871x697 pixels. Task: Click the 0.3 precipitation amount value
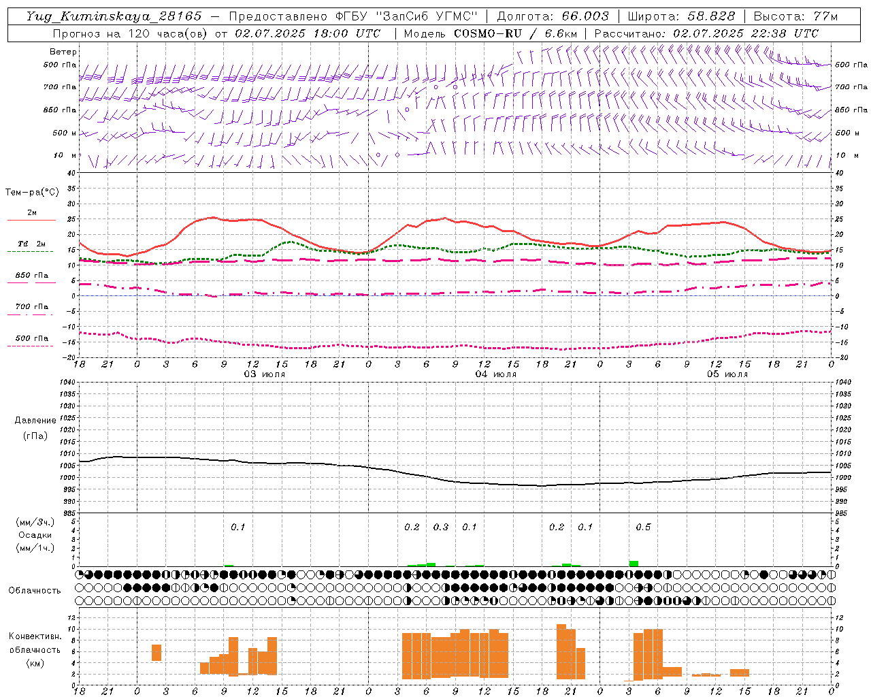pos(441,527)
